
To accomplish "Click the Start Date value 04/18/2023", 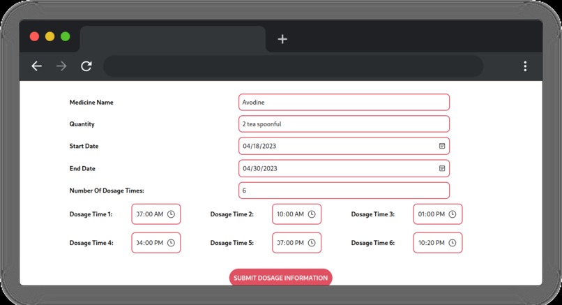I will point(259,146).
